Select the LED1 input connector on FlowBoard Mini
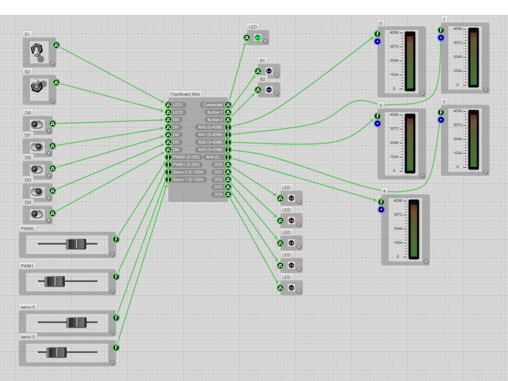This screenshot has height=381, width=508. click(169, 105)
